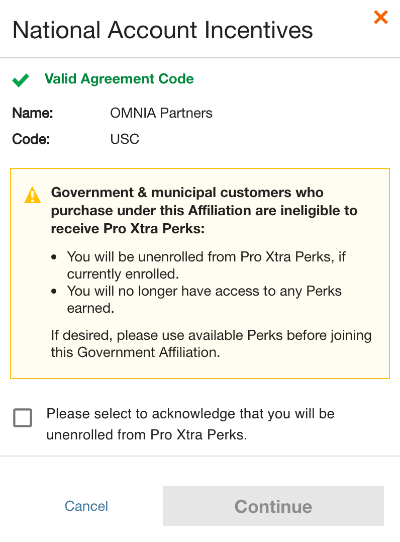The image size is (400, 542).
Task: Click the Valid Agreement Code text
Action: (x=119, y=79)
